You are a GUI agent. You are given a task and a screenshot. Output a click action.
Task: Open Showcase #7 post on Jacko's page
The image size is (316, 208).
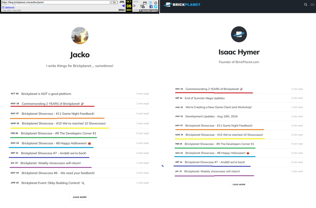[x=53, y=153]
